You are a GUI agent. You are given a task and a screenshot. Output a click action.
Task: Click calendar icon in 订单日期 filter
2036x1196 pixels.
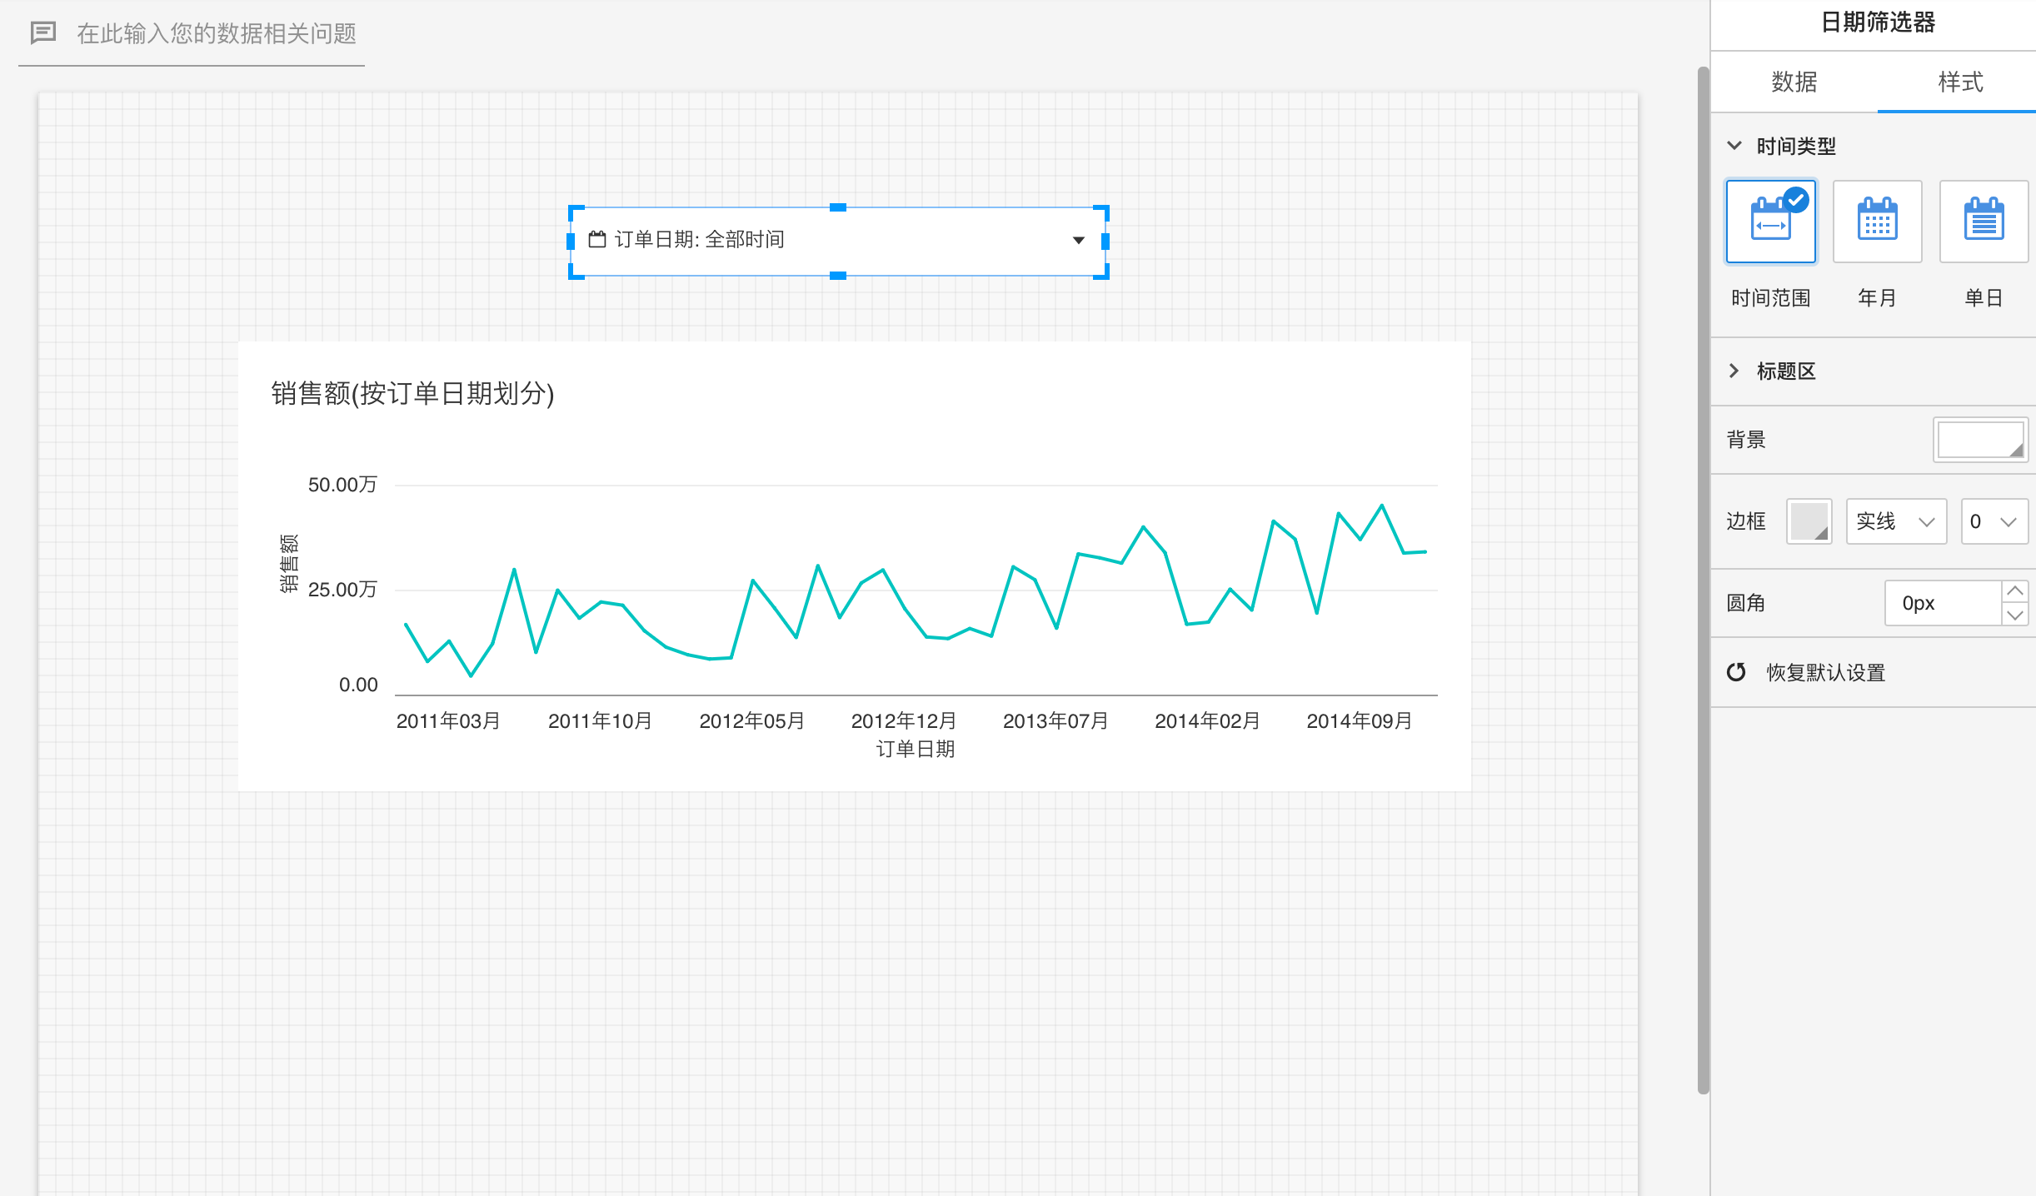coord(597,240)
